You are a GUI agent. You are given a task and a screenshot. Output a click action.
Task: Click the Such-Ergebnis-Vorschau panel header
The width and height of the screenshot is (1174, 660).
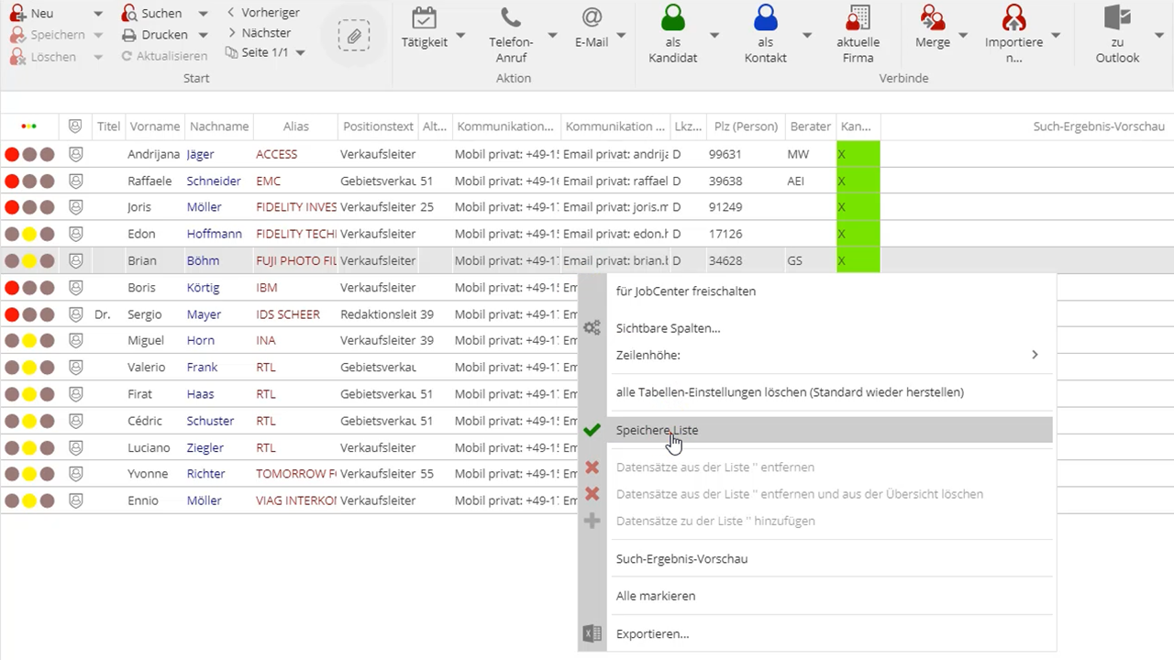[1098, 126]
